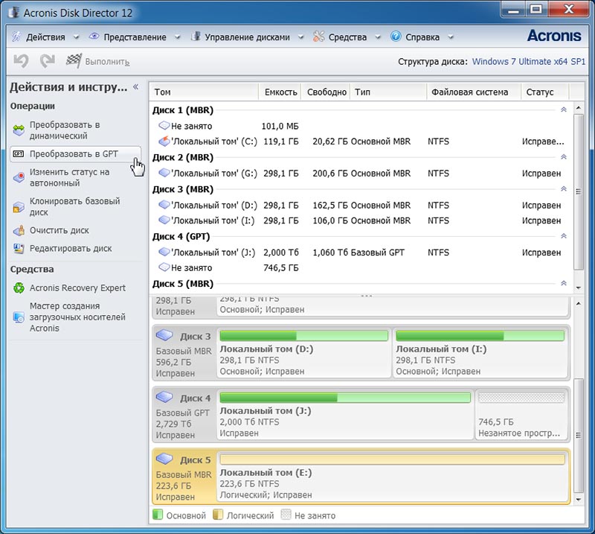
Task: Select the 746,5 ГБ unallocated block
Action: coord(521,415)
